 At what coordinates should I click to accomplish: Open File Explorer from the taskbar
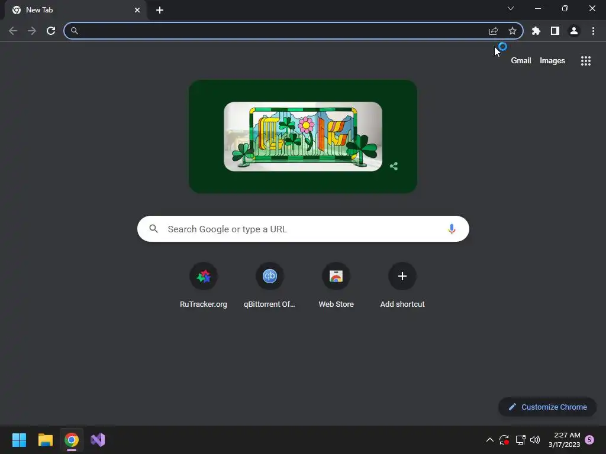click(x=45, y=440)
